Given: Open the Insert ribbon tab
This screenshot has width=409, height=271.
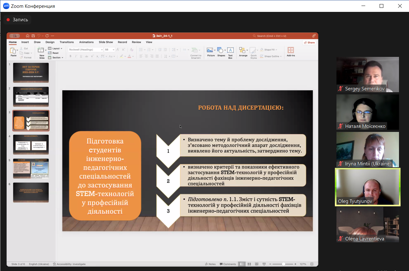Looking at the screenshot, I should point(25,42).
